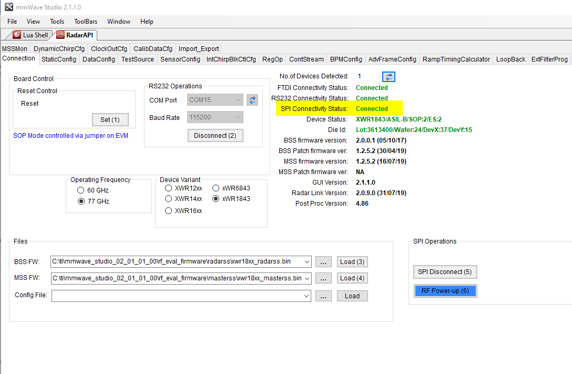Switch to the StaticConfig tab
572x374 pixels.
point(59,59)
